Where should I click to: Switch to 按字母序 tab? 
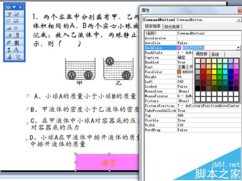coord(152,27)
